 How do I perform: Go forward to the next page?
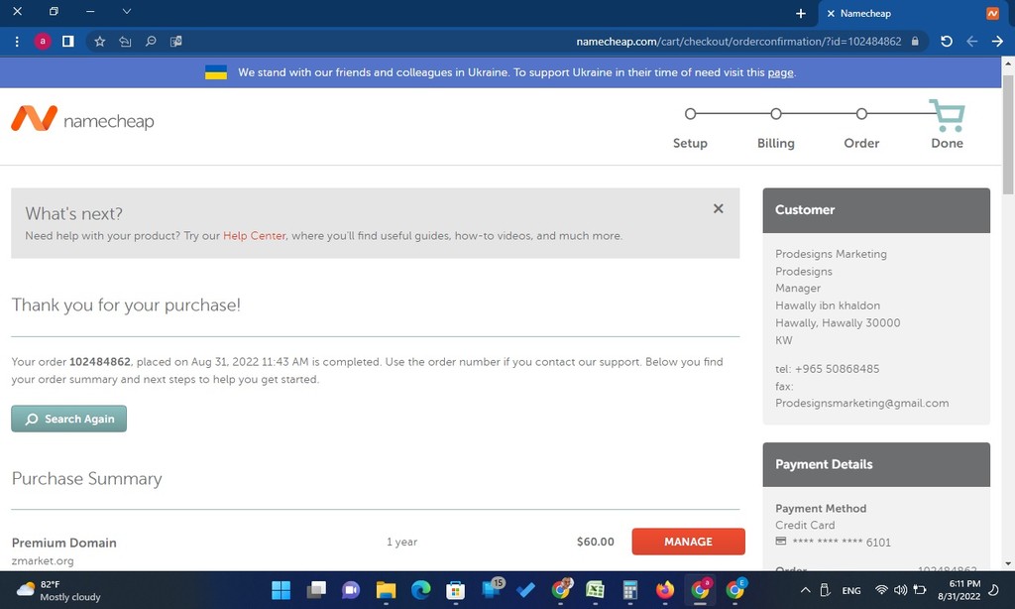[997, 42]
